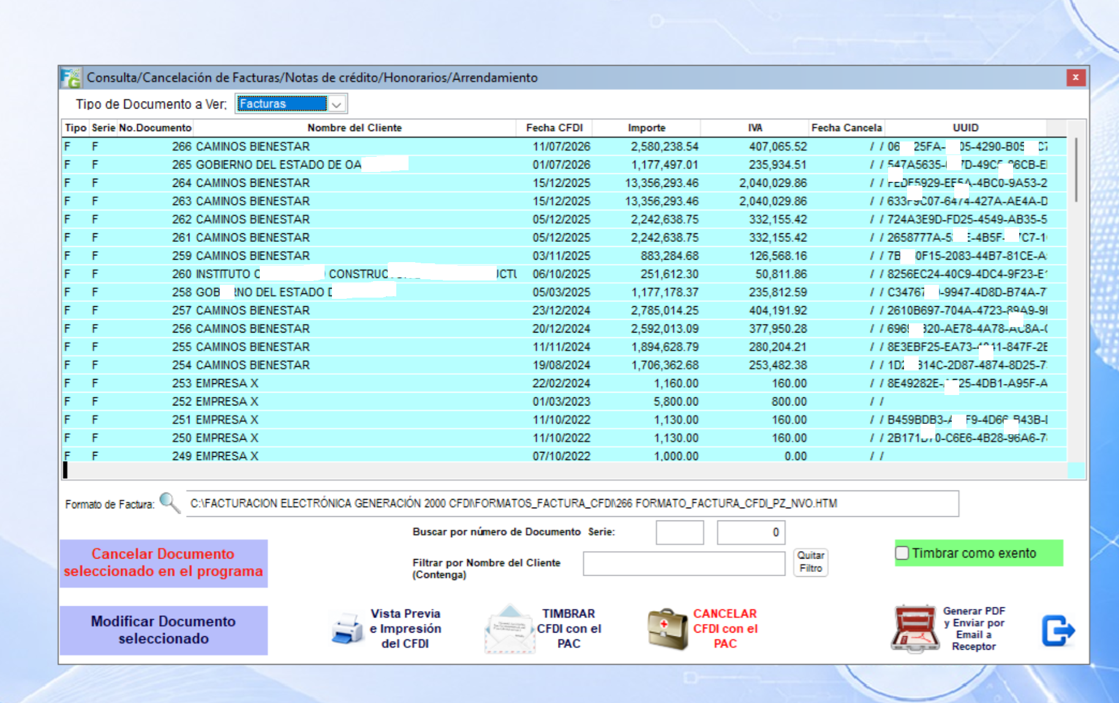
Task: Click the Formato de Factura path field
Action: coord(573,503)
